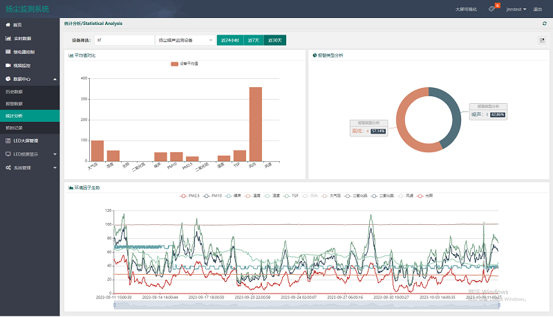Image resolution: width=553 pixels, height=317 pixels.
Task: Open 实时数据 via its bar chart icon
Action: (8, 38)
